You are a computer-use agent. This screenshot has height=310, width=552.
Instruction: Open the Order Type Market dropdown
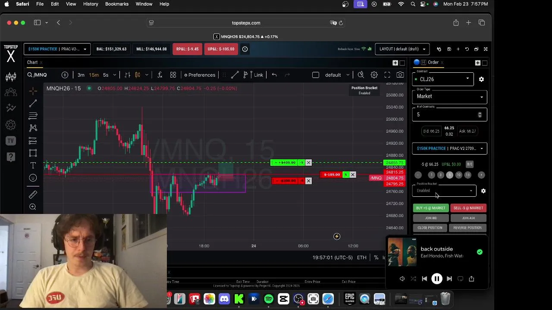(449, 96)
